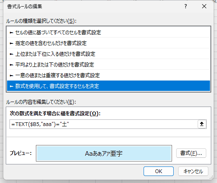Click arrow bullet beside 平均より上または下 rule
This screenshot has height=183, width=217.
(x=12, y=65)
